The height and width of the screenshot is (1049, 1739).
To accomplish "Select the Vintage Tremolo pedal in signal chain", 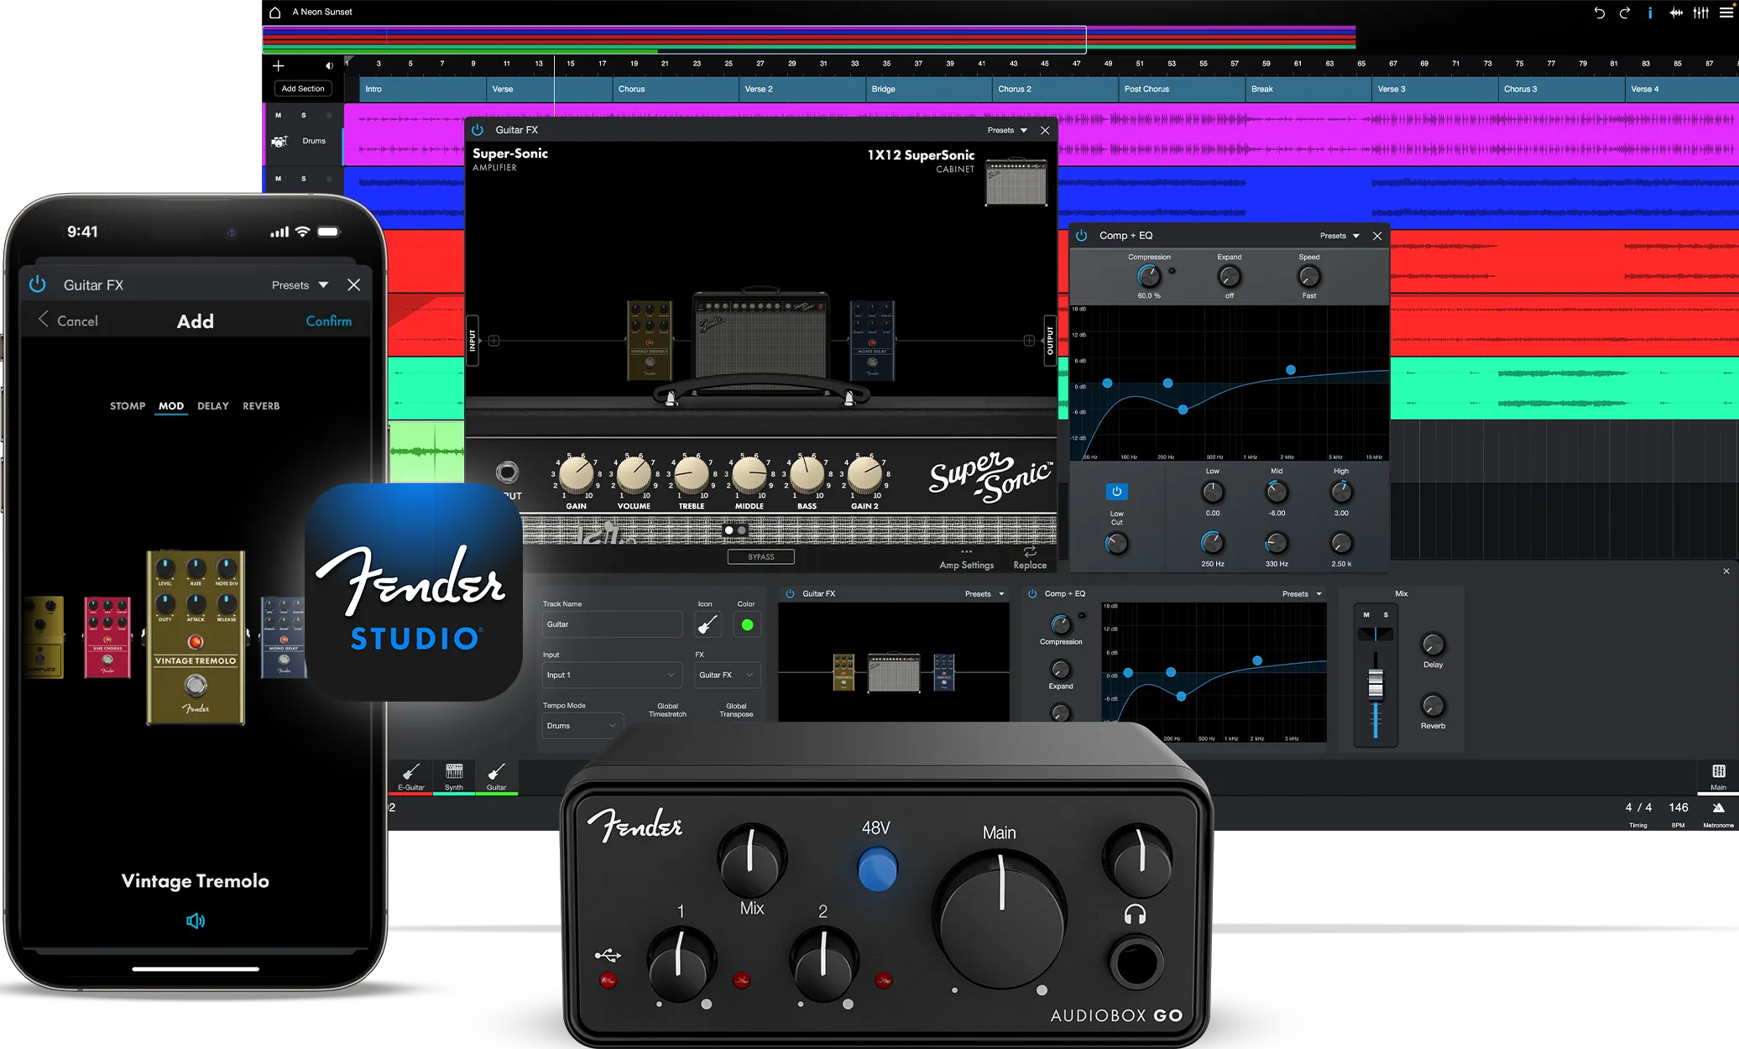I will (650, 340).
